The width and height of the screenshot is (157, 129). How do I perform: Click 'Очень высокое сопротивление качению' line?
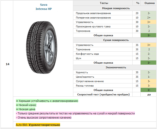pos(44,118)
